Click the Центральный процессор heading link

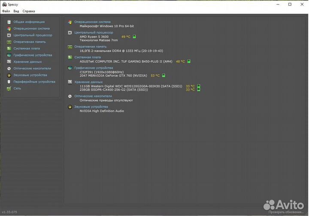pos(94,32)
